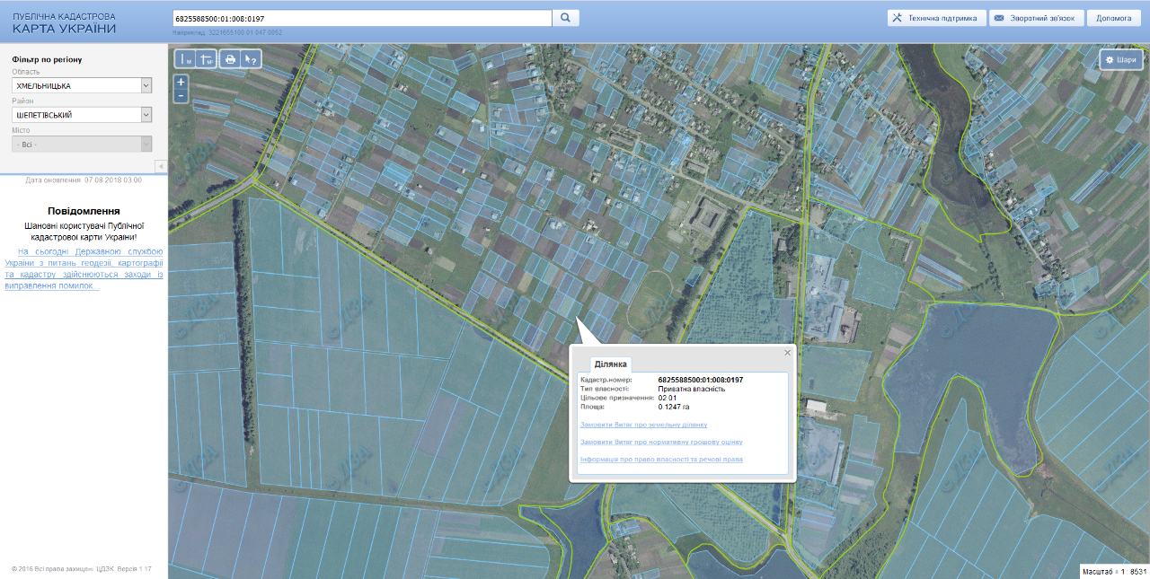Open Технічна підтримка
The width and height of the screenshot is (1150, 579).
click(x=936, y=18)
